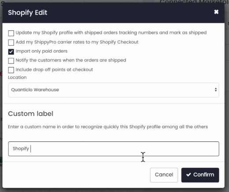Tick the ShippyPro carrier rates checkbox
The width and height of the screenshot is (229, 192).
click(11, 42)
